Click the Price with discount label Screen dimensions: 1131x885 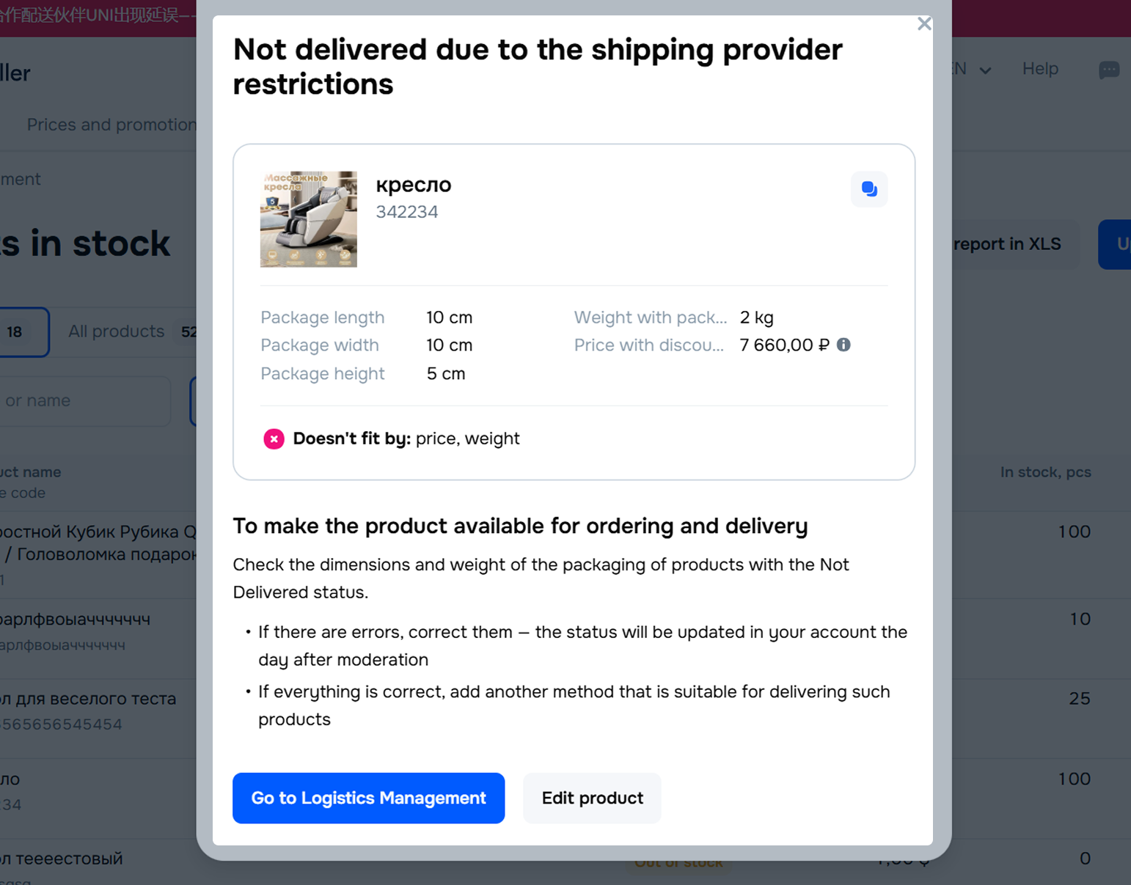point(648,345)
